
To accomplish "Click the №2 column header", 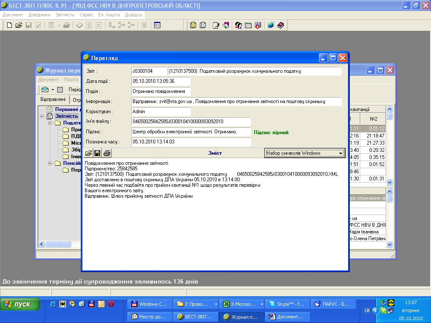I will pyautogui.click(x=373, y=119).
